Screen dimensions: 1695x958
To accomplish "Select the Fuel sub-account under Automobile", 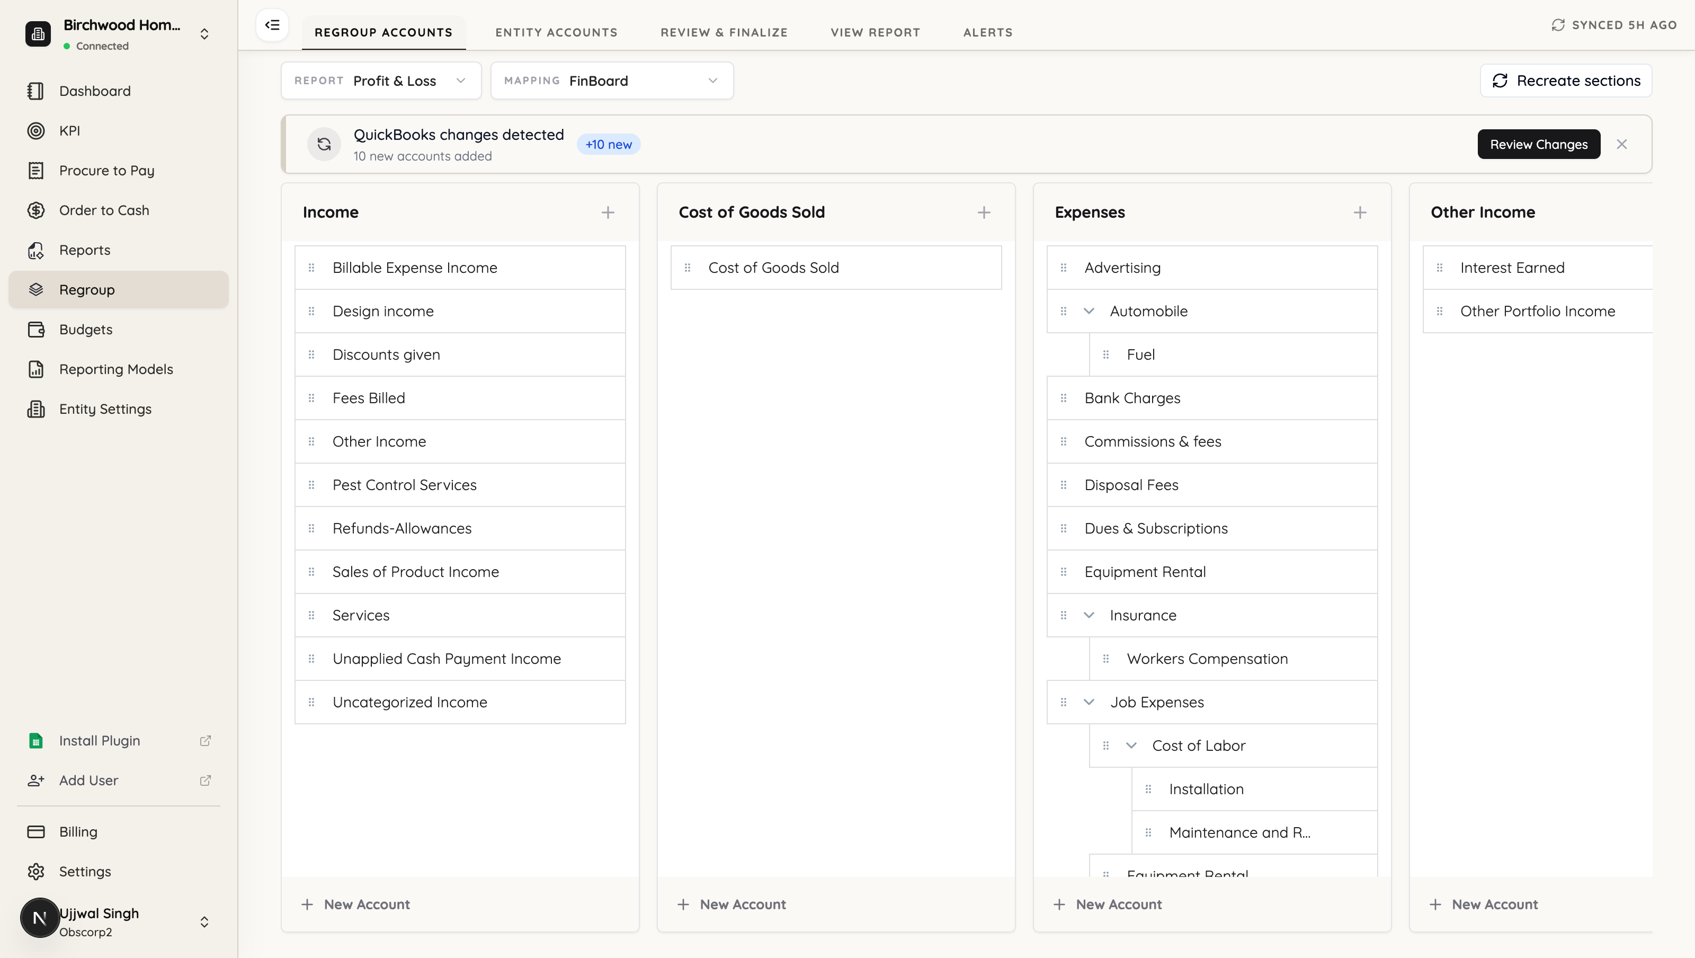I will [1233, 355].
